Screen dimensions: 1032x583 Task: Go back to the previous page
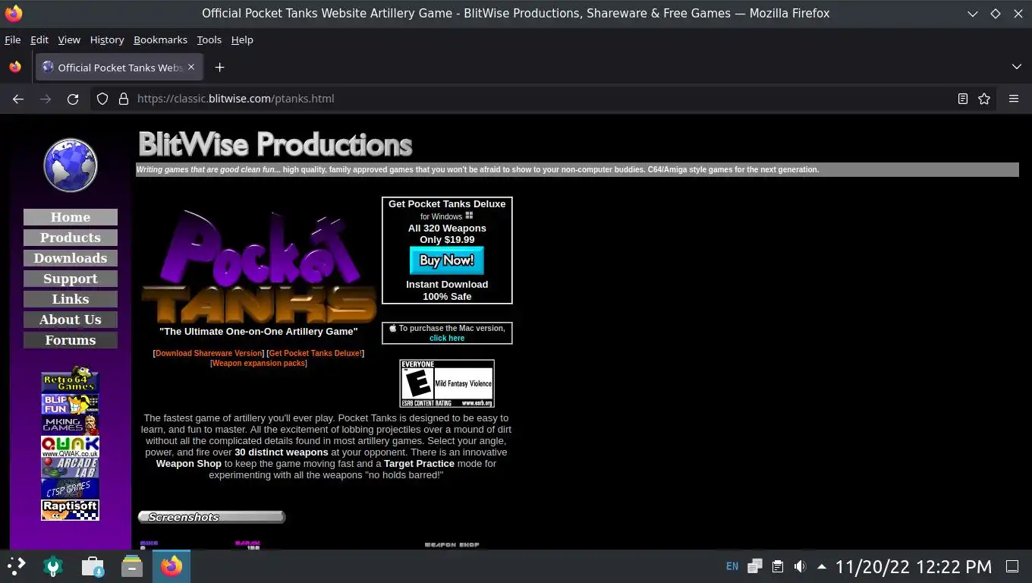click(18, 99)
